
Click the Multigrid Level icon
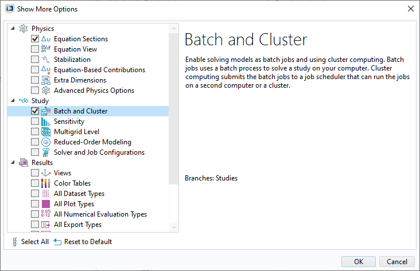pyautogui.click(x=46, y=132)
